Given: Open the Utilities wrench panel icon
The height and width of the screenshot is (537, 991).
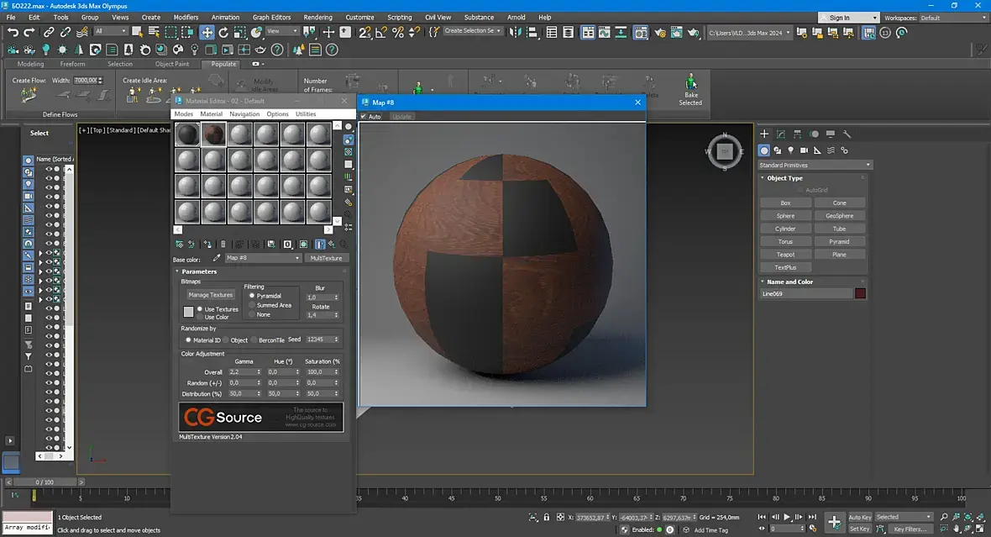Looking at the screenshot, I should point(847,134).
